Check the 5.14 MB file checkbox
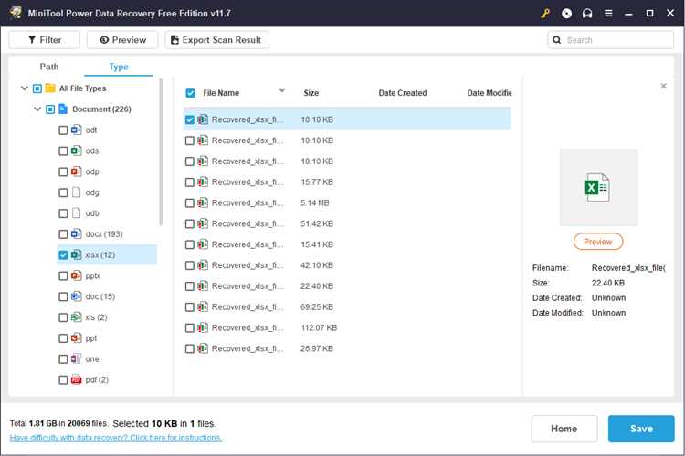The width and height of the screenshot is (685, 456). [x=190, y=203]
